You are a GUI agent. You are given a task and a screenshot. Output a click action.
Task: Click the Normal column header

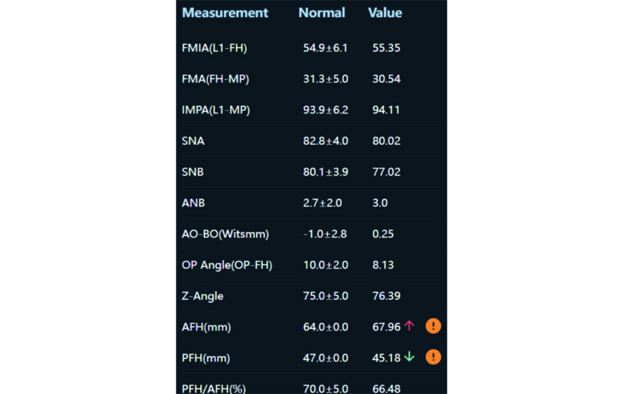(322, 13)
